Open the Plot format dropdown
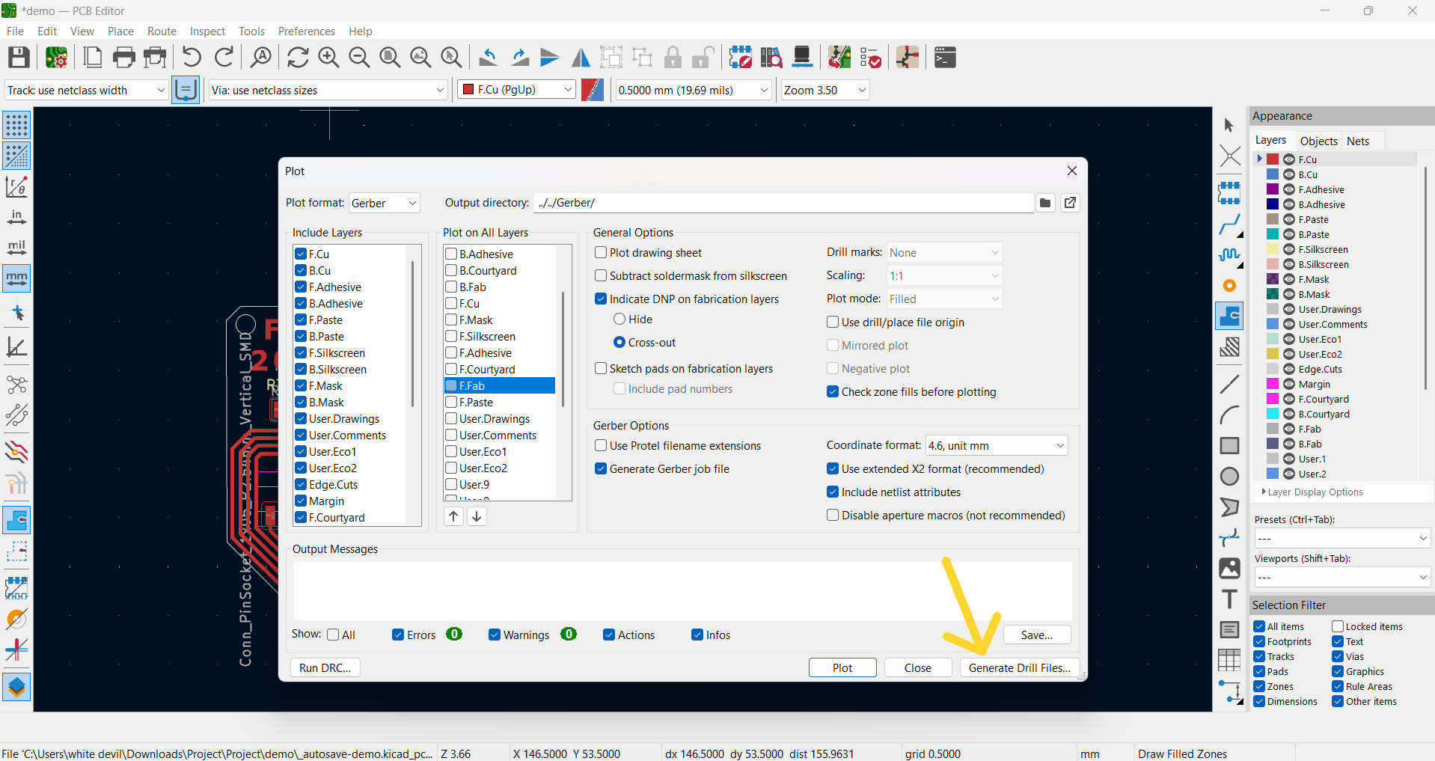 click(x=385, y=203)
